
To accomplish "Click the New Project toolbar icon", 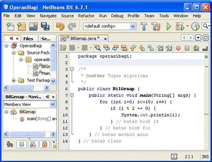I will pos(21,26).
